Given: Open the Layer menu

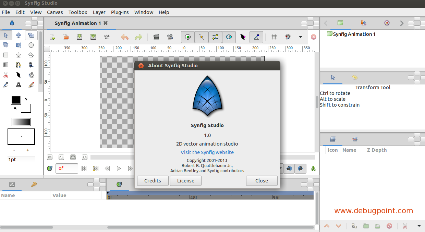Looking at the screenshot, I should (x=99, y=12).
